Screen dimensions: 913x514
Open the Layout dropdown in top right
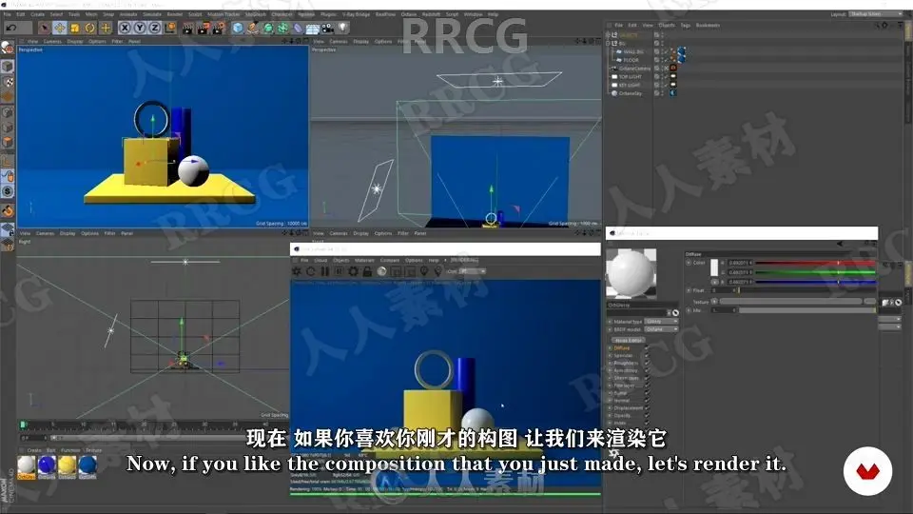tap(876, 13)
